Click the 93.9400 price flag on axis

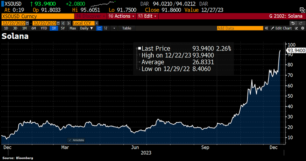pos(296,51)
